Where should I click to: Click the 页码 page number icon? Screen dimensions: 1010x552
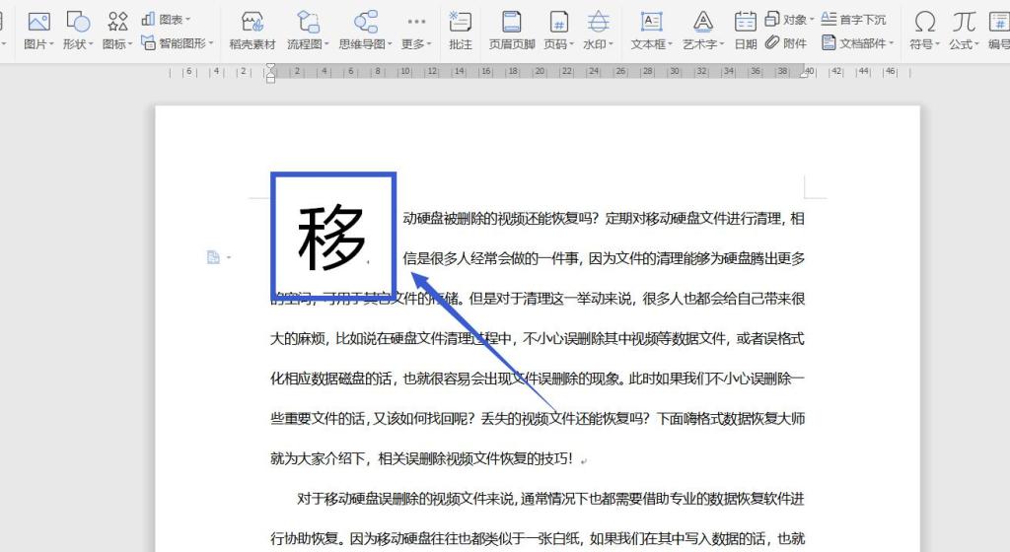click(x=558, y=23)
